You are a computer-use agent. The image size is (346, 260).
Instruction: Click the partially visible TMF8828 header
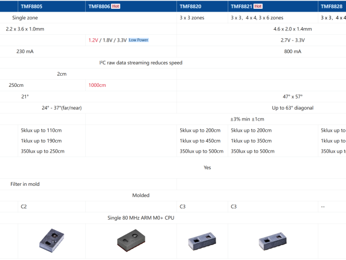[333, 6]
